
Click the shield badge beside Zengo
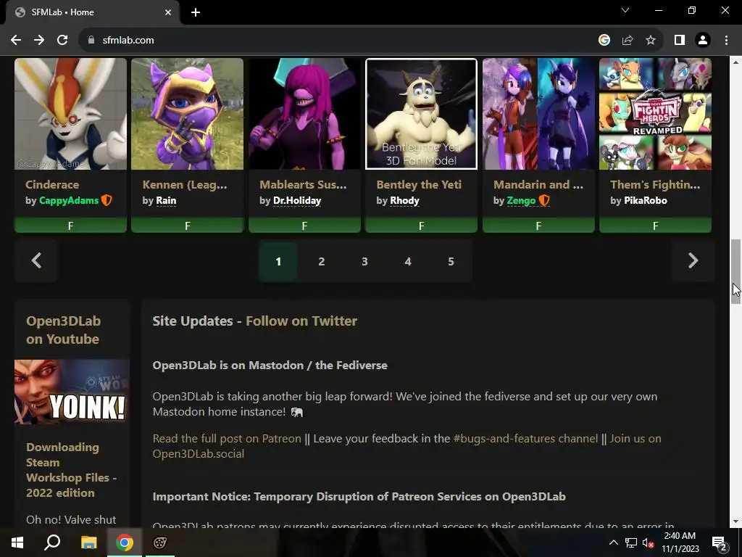544,201
